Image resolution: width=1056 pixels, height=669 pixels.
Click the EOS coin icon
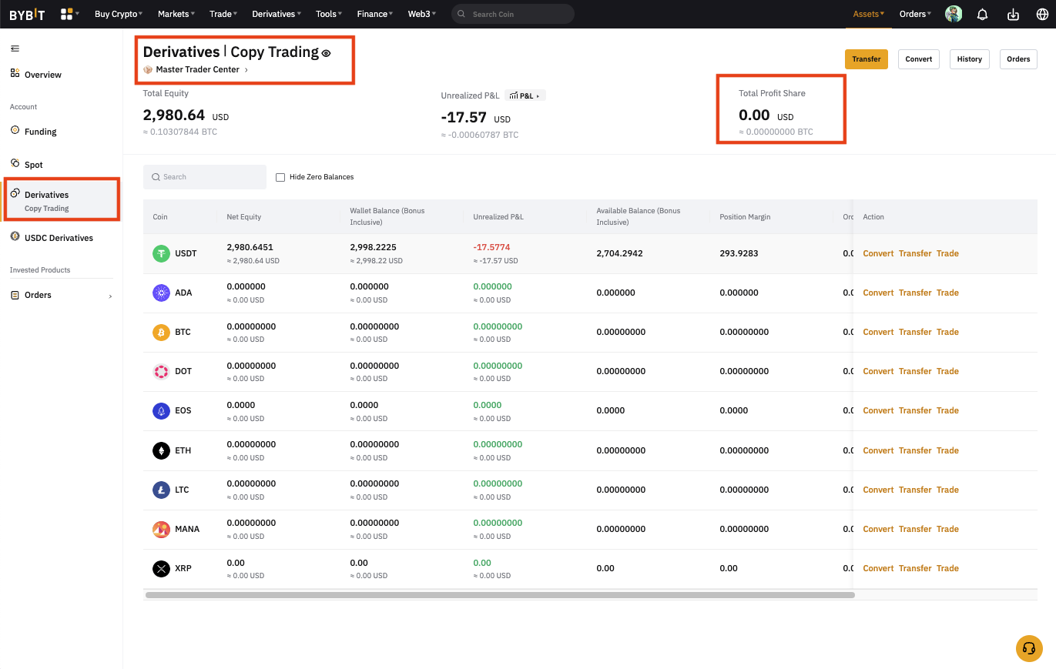(x=161, y=410)
